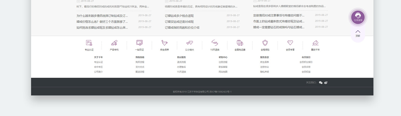
Task: Open the 购买流程 footer link
Action: point(140,62)
